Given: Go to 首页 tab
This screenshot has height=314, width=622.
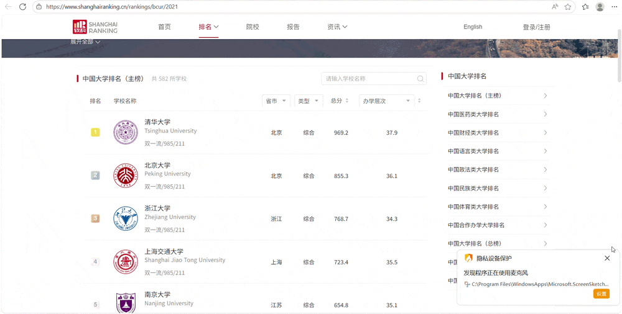Looking at the screenshot, I should [164, 27].
